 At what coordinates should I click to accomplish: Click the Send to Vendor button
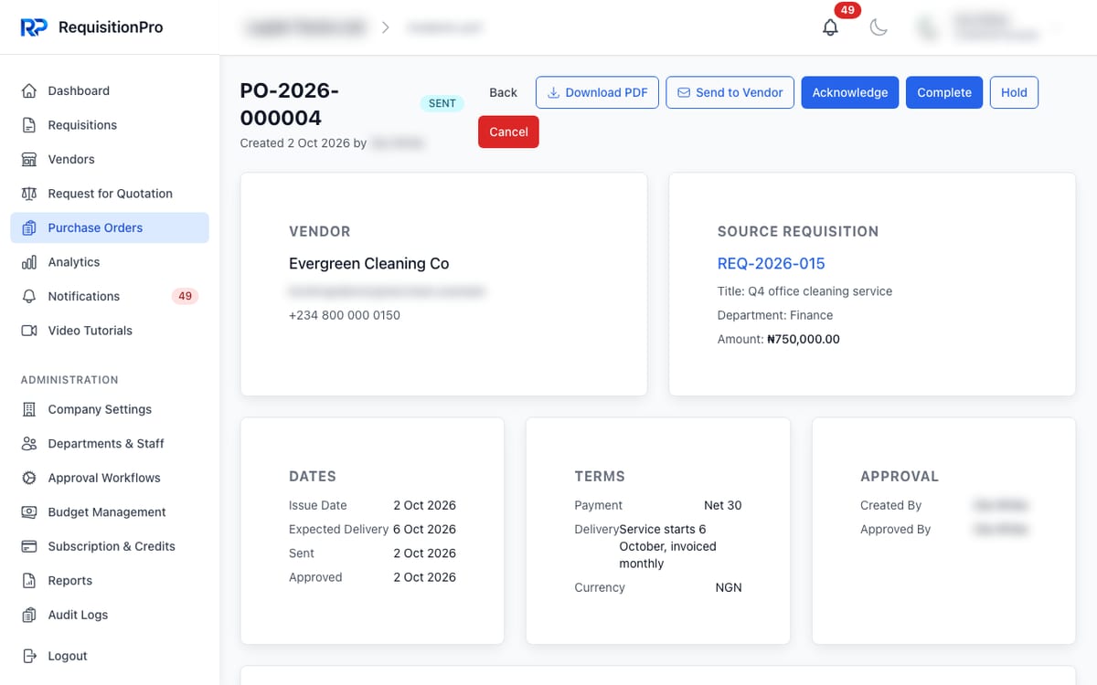click(730, 92)
